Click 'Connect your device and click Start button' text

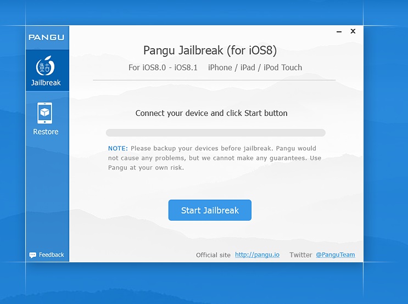pyautogui.click(x=211, y=113)
